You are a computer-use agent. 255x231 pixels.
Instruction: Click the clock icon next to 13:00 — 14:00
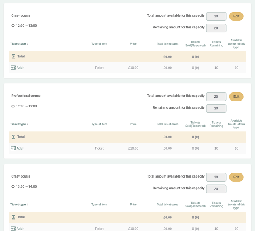[13, 186]
